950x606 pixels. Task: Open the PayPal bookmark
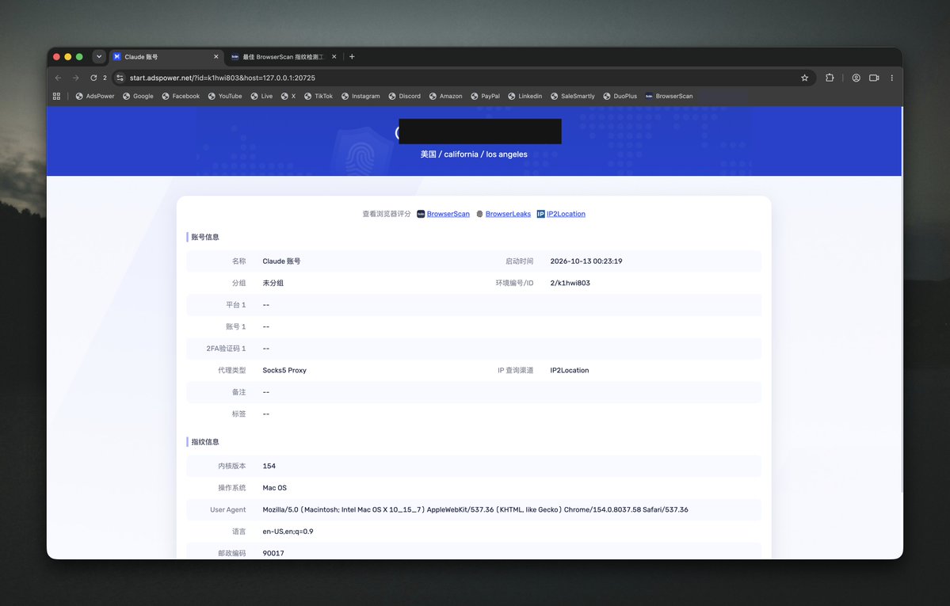tap(485, 96)
